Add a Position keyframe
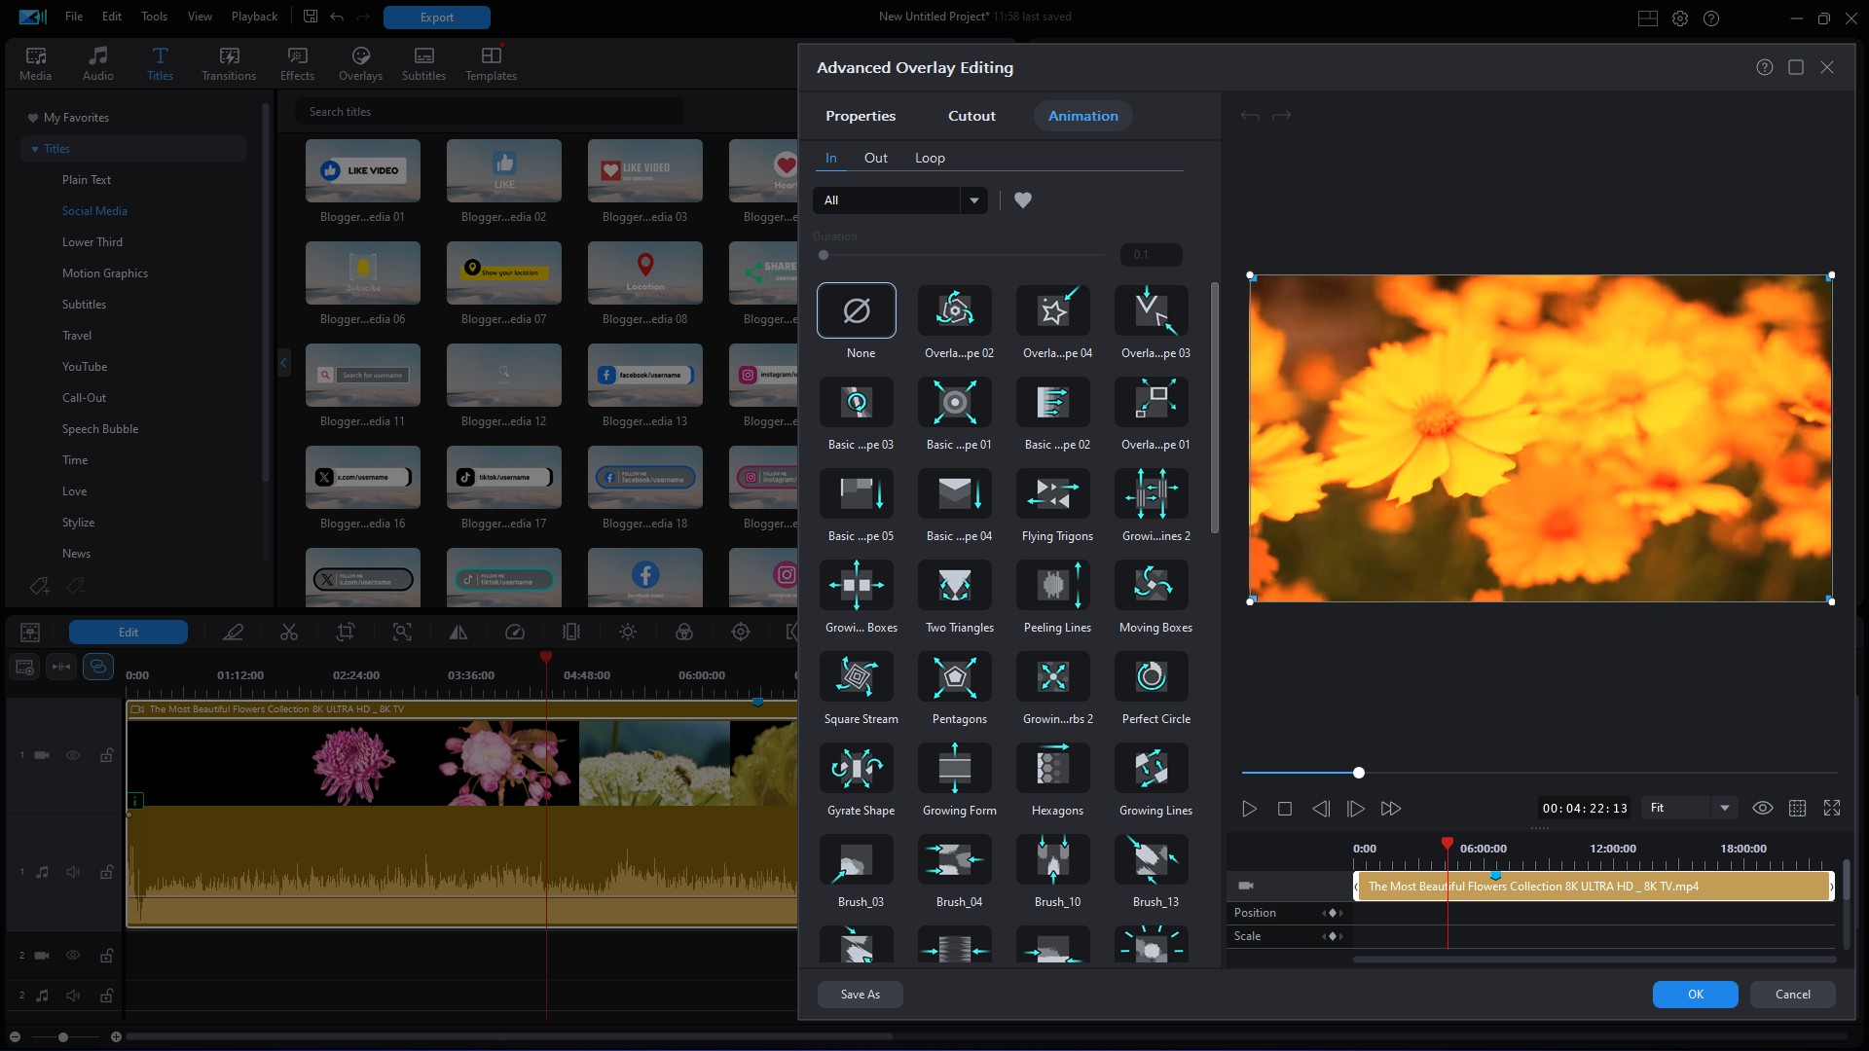This screenshot has width=1869, height=1051. [1333, 913]
